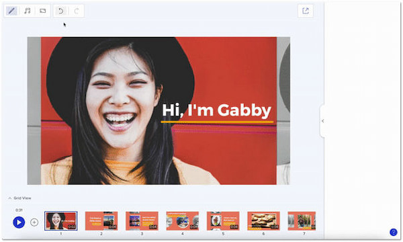Add a new scene with plus icon
Screen dimensions: 403x242
pos(34,223)
